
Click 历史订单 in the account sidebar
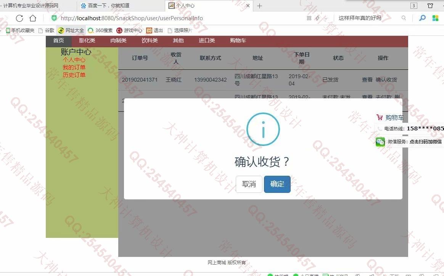74,75
